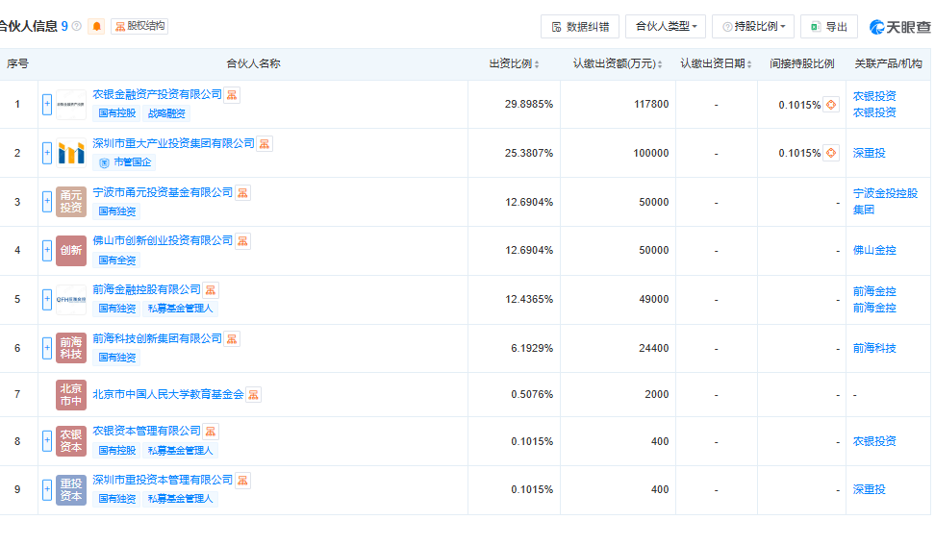
Task: Open the 持股比例 dropdown
Action: (x=753, y=27)
